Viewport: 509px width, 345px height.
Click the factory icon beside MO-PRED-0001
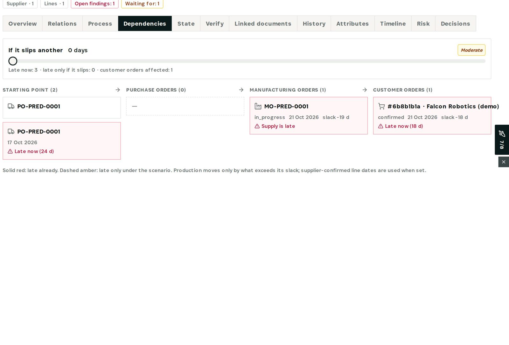click(x=258, y=107)
